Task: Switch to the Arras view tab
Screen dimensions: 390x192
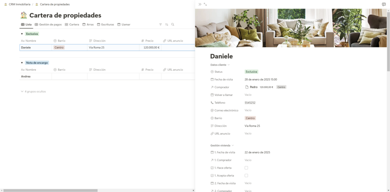Action: point(88,24)
